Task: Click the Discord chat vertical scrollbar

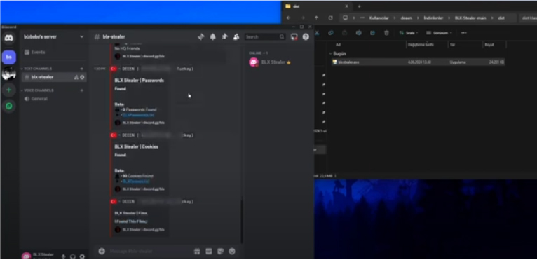Action: 241,221
